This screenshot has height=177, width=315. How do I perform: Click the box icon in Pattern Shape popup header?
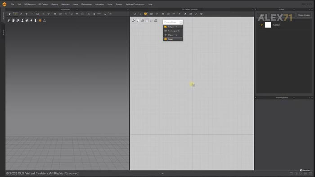click(x=180, y=22)
